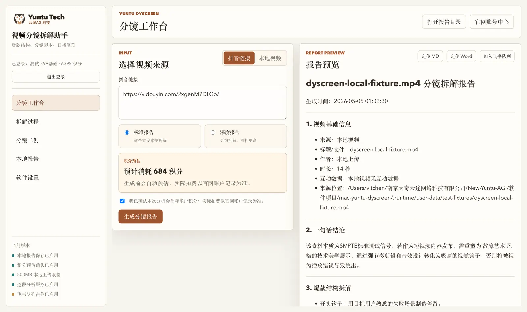
Task: Toggle the points consumption confirmation checkbox
Action: [x=122, y=201]
